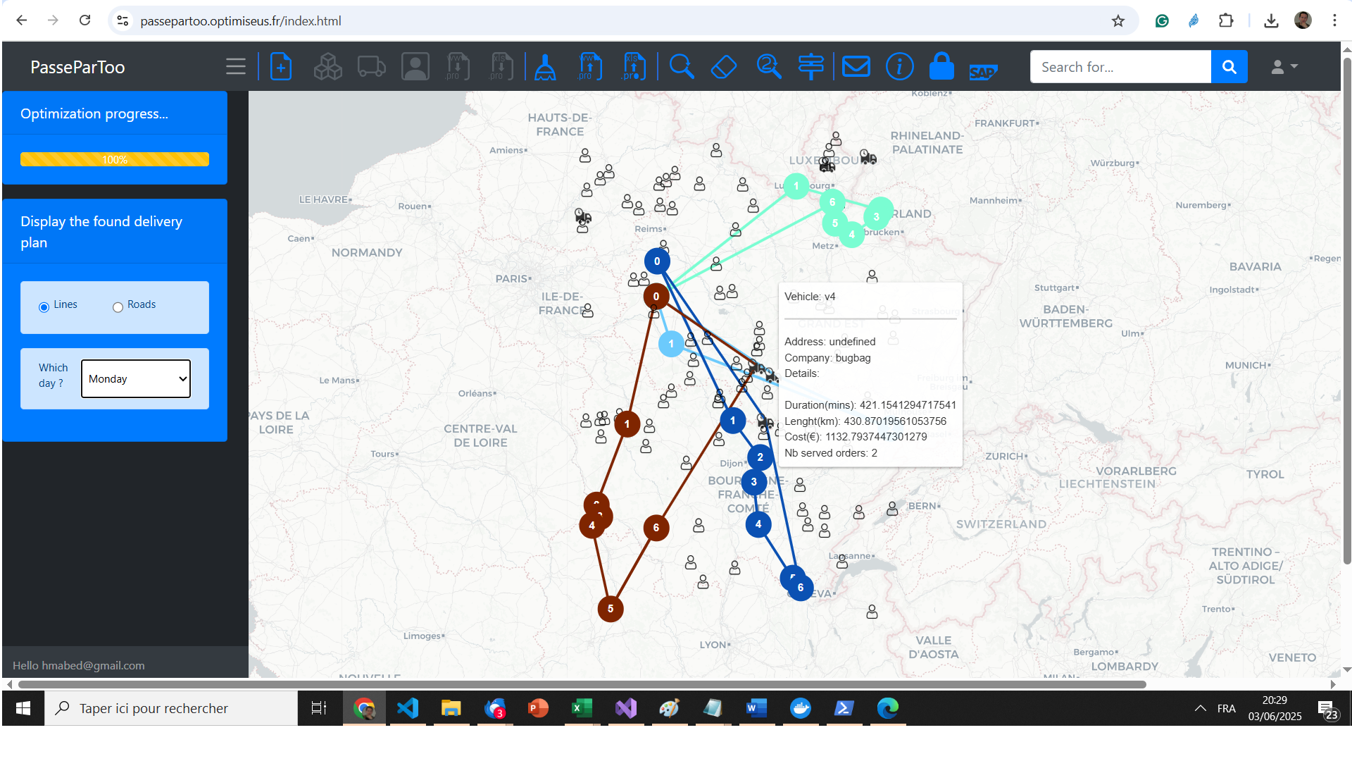
Task: Open Visual Studio Code from taskbar
Action: [x=408, y=708]
